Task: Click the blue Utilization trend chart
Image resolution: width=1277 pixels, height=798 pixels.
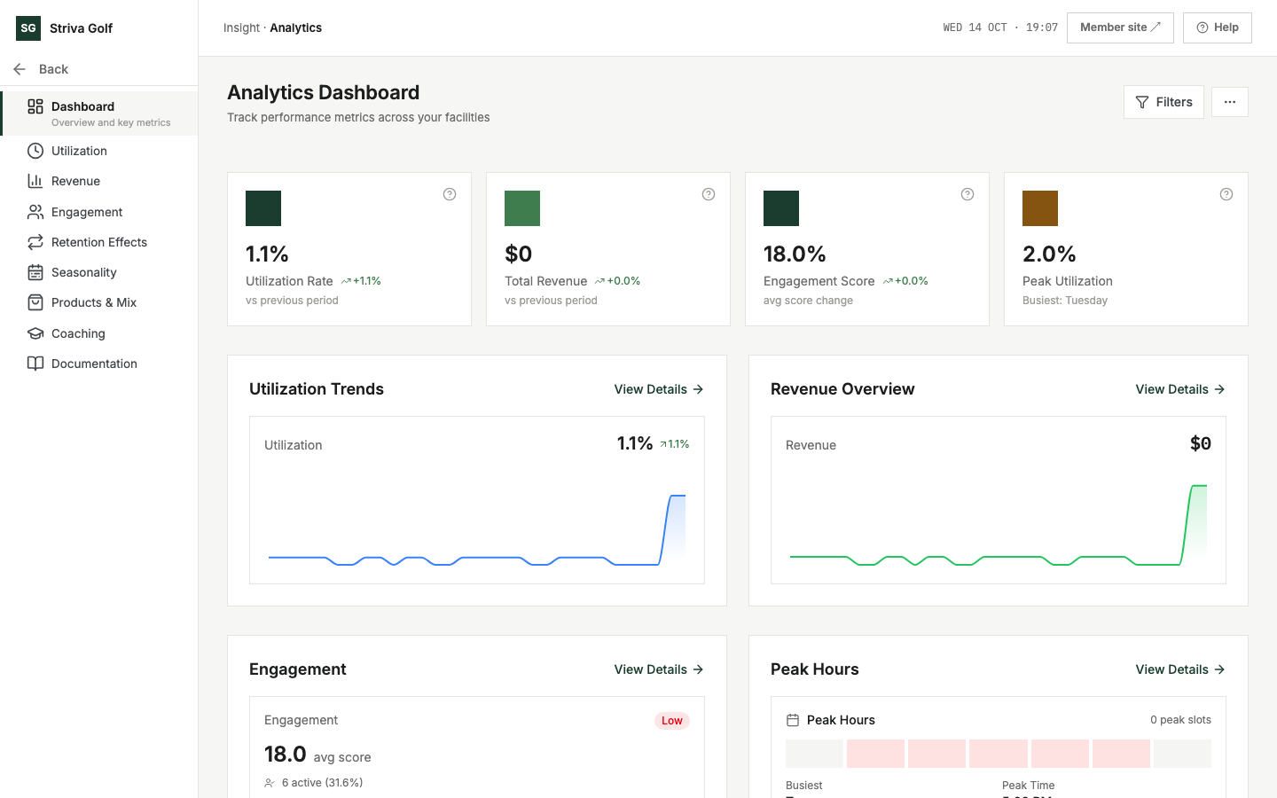Action: [x=477, y=529]
